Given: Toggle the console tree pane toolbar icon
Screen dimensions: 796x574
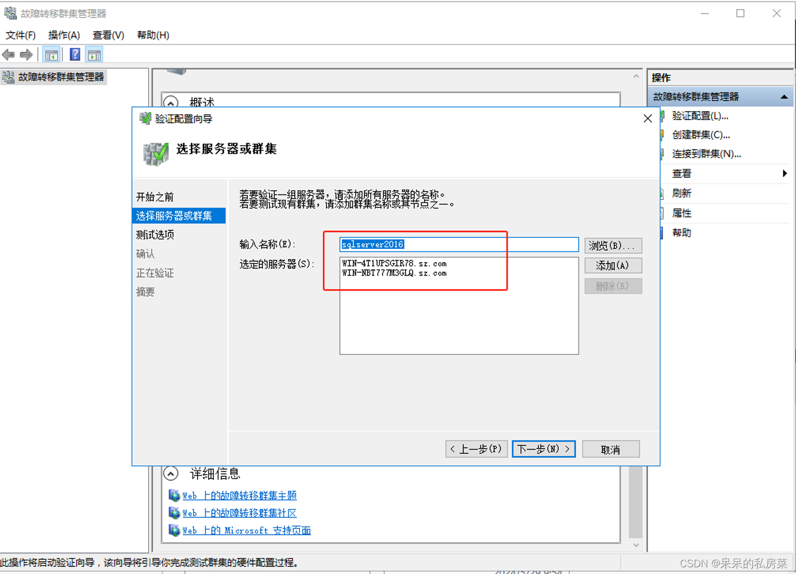Looking at the screenshot, I should 51,54.
